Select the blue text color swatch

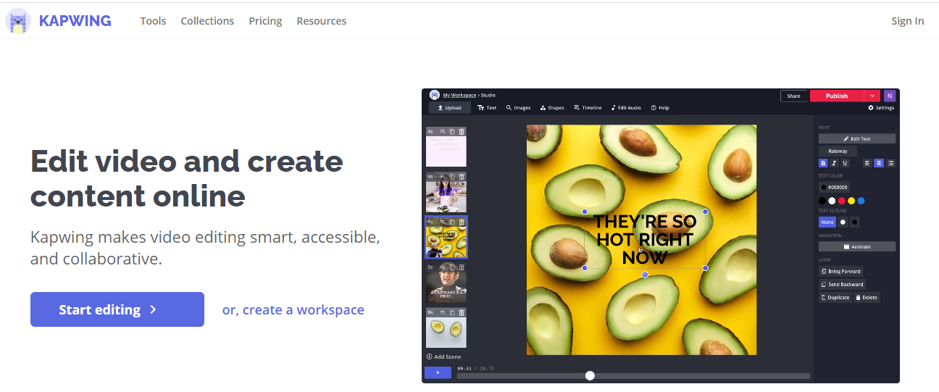click(x=861, y=201)
